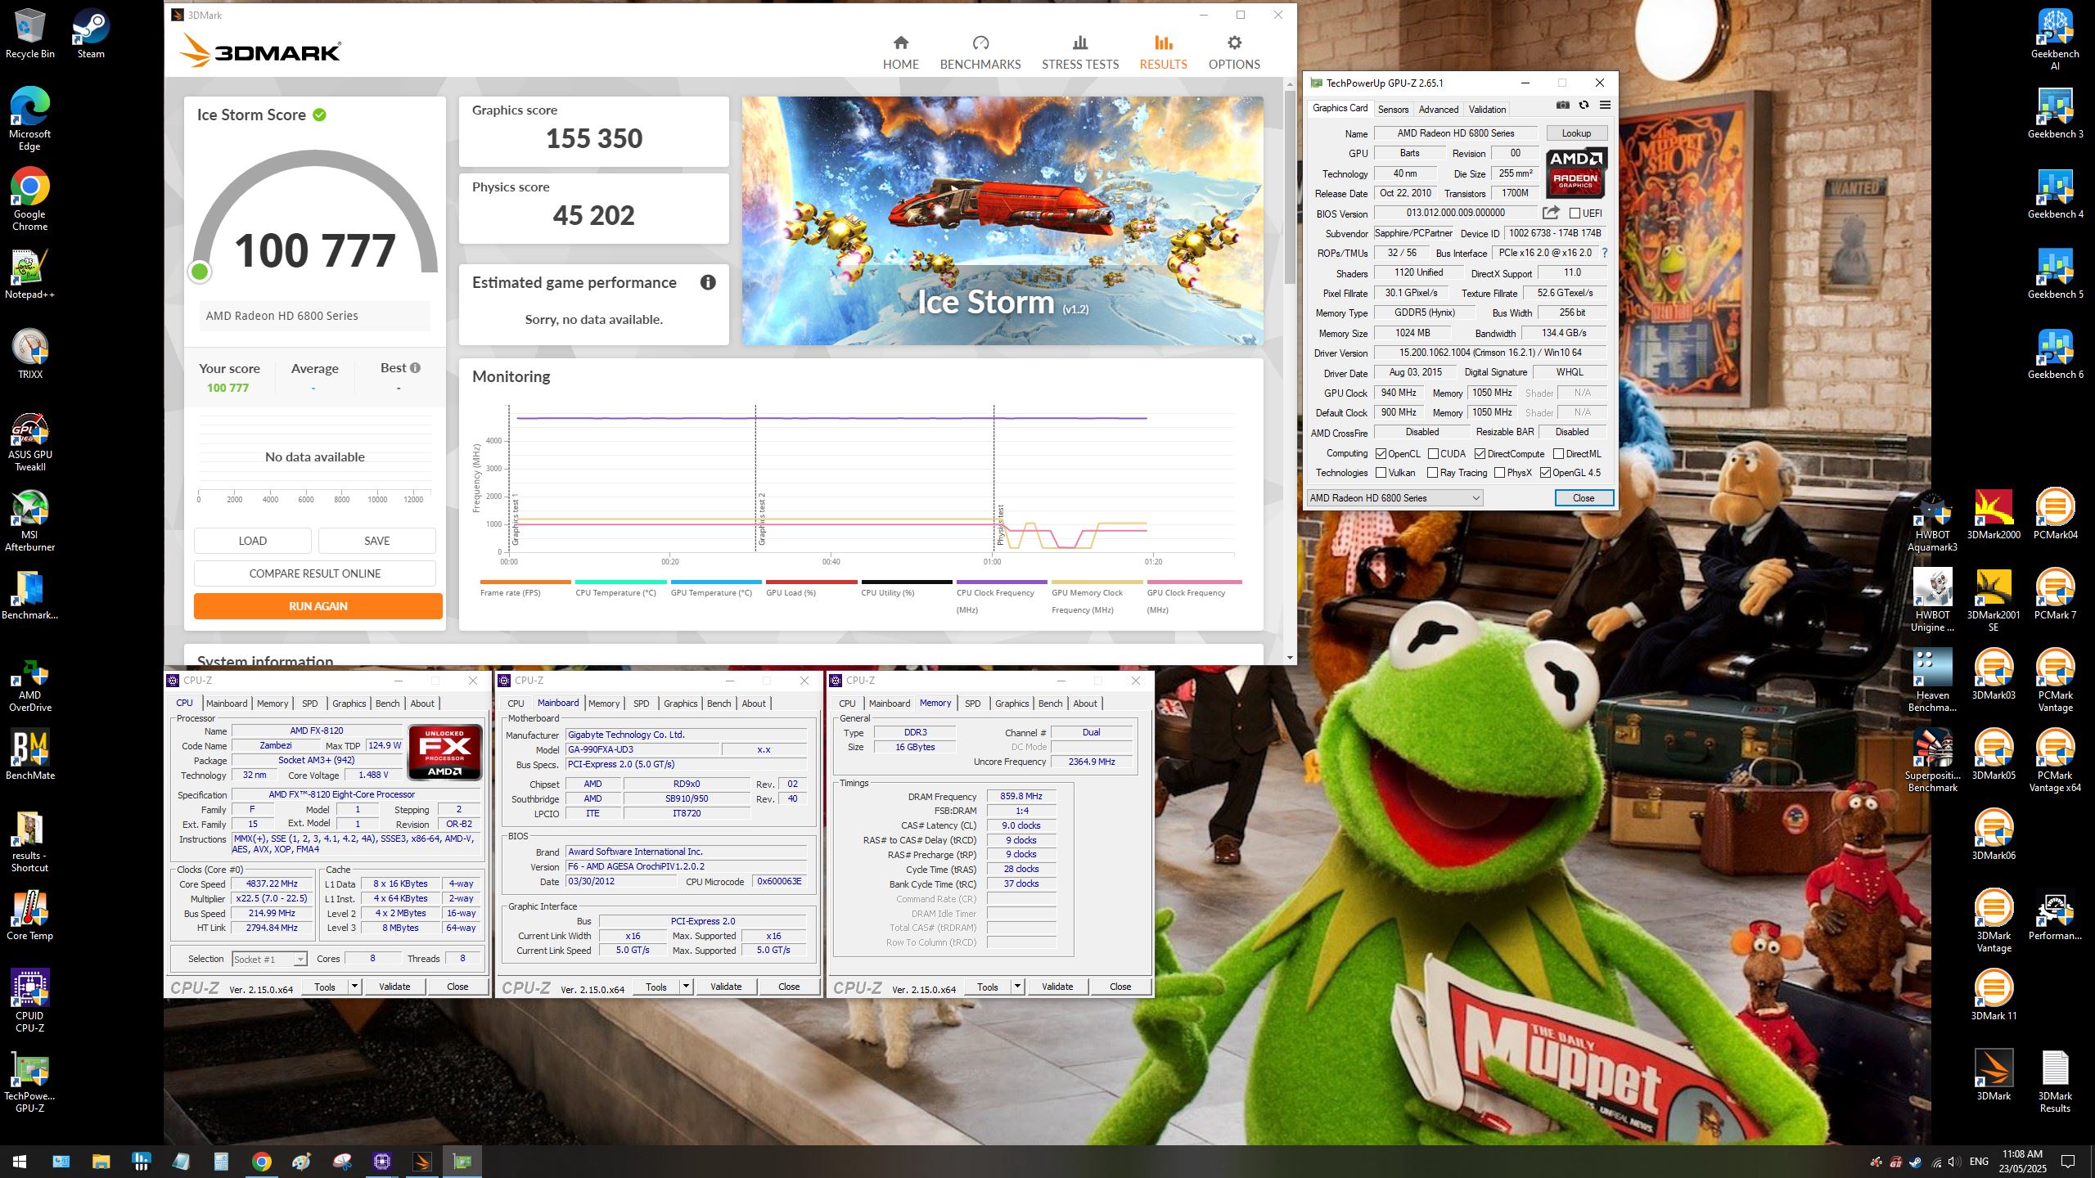Click COMPARE RESULT ONLINE button

315,573
